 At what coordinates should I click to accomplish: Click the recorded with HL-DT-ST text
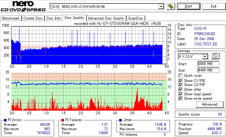117,24
